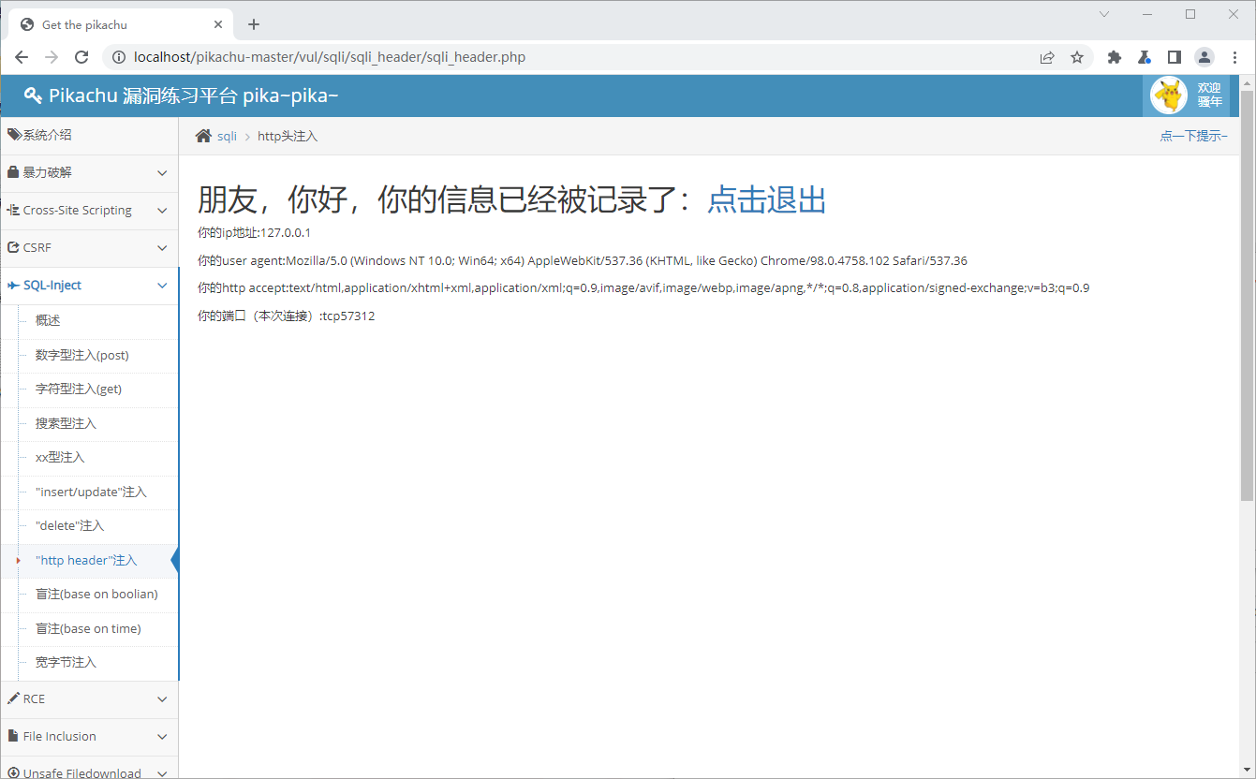The height and width of the screenshot is (779, 1256).
Task: Click the Pikachu avatar image
Action: coord(1168,96)
